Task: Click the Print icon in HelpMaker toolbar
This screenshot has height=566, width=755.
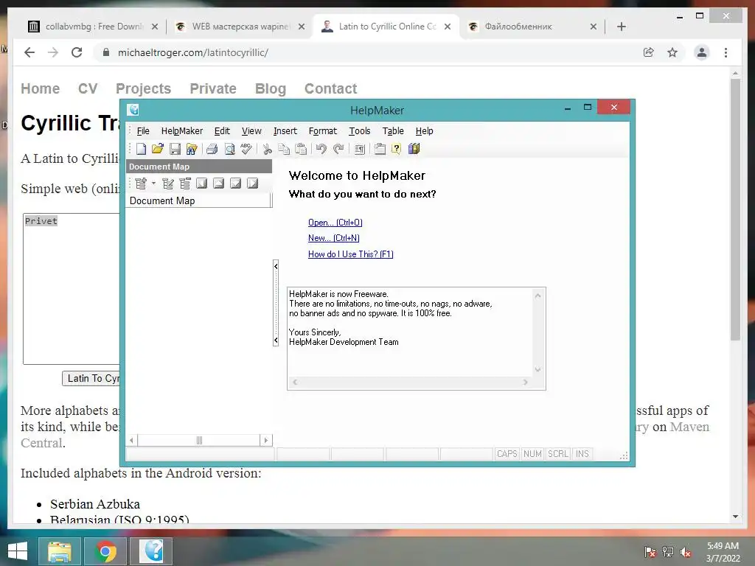Action: click(212, 149)
